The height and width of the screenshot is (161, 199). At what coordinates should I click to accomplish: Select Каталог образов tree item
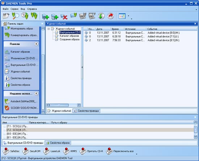69,36
